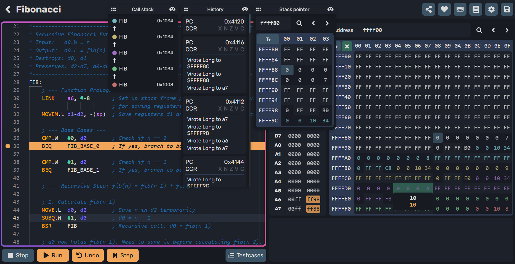Grab the Stack pointer panel drag handle
This screenshot has width=515, height=264.
coord(259,9)
